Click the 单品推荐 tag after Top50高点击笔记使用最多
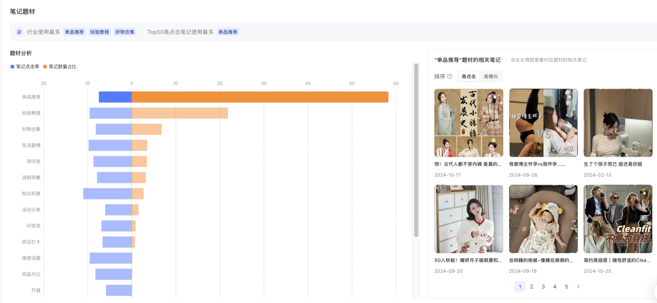This screenshot has height=303, width=657. tap(228, 32)
